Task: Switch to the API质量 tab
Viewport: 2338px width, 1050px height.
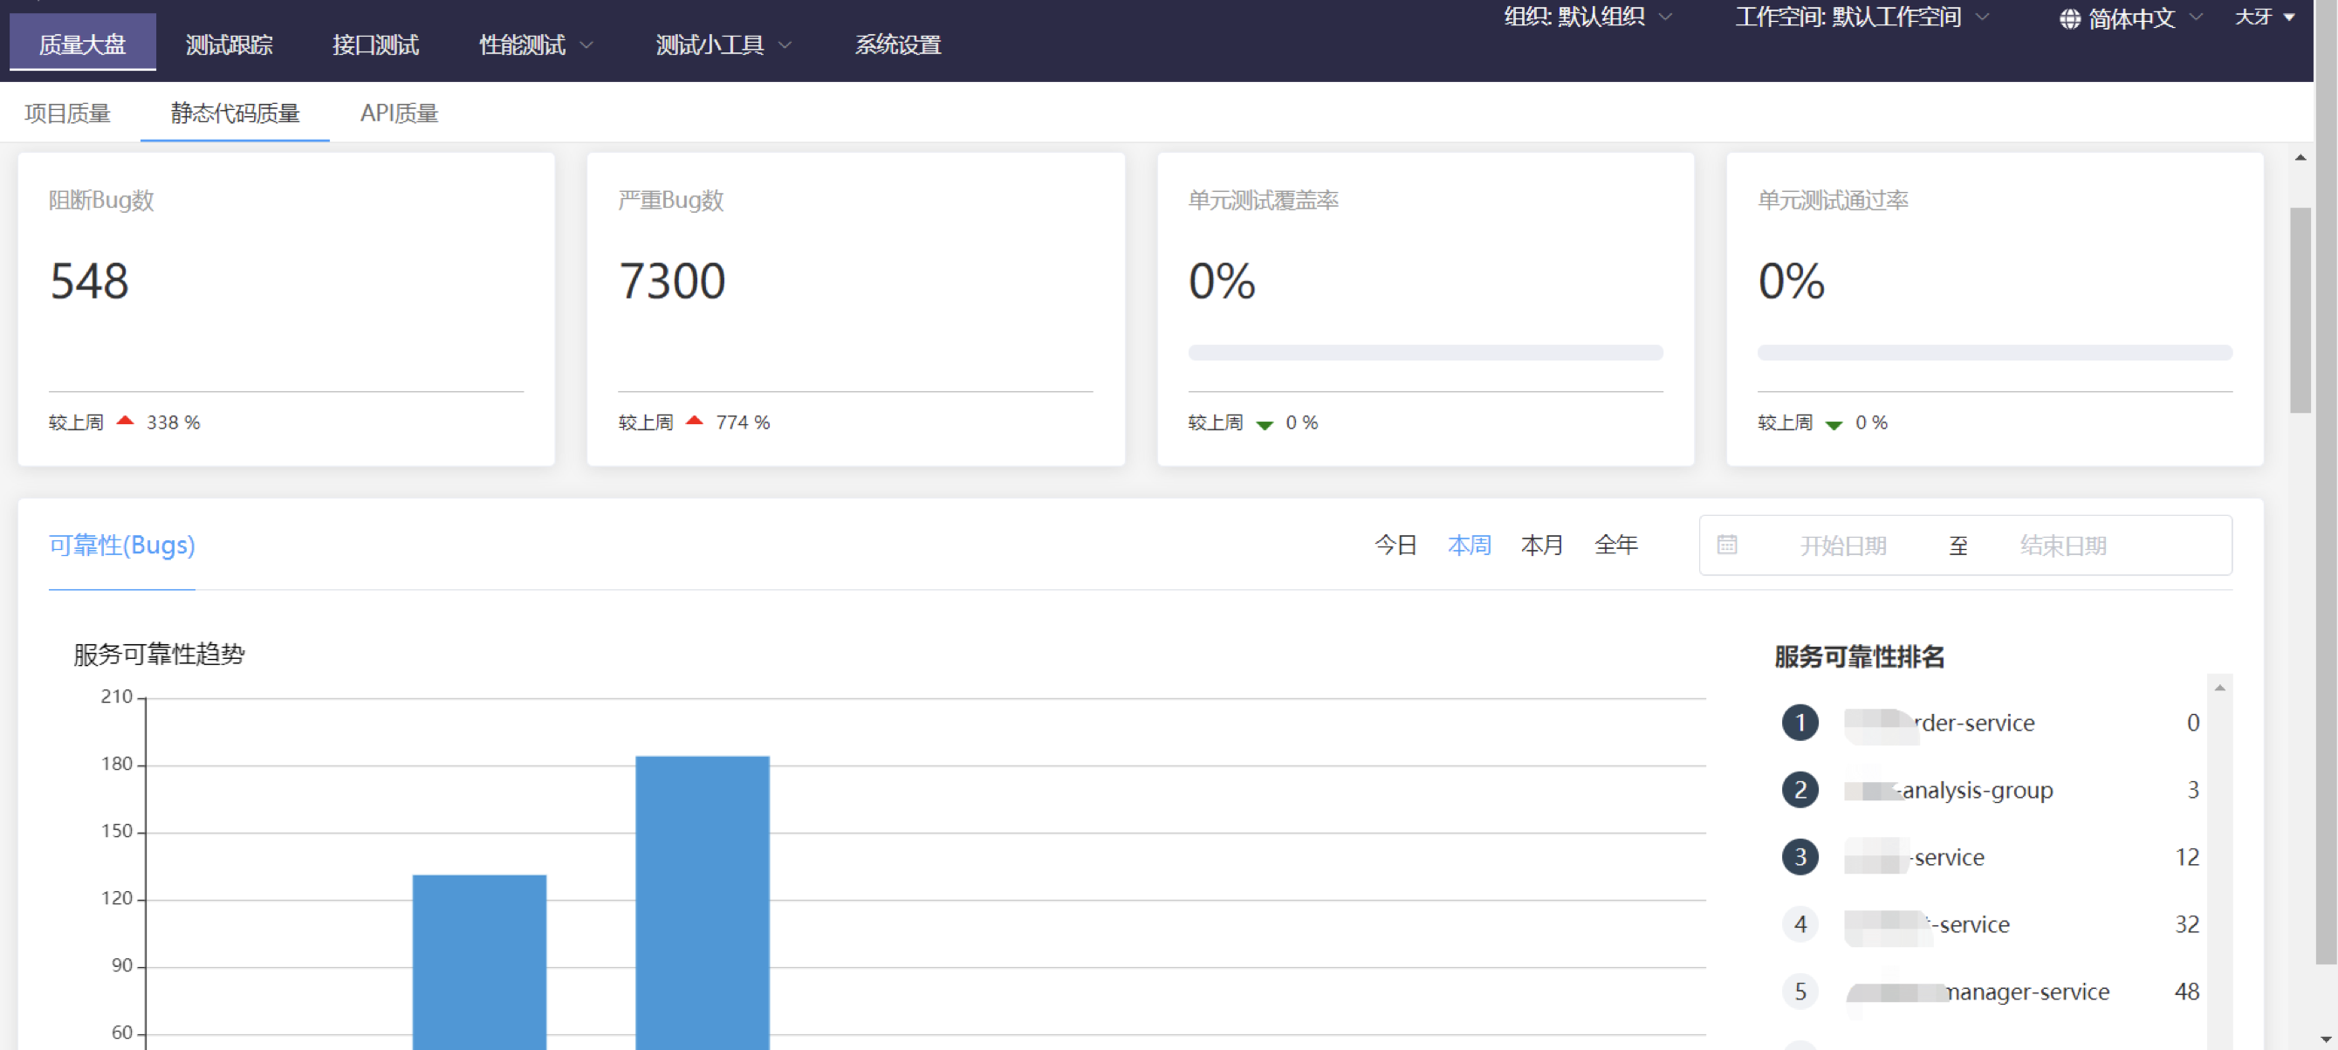Action: [399, 113]
